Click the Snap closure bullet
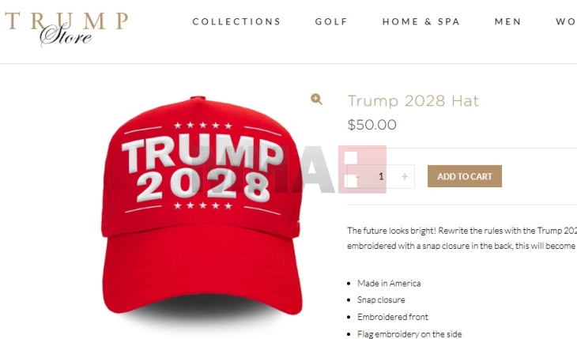Viewport: 577px width, 339px height. click(381, 299)
